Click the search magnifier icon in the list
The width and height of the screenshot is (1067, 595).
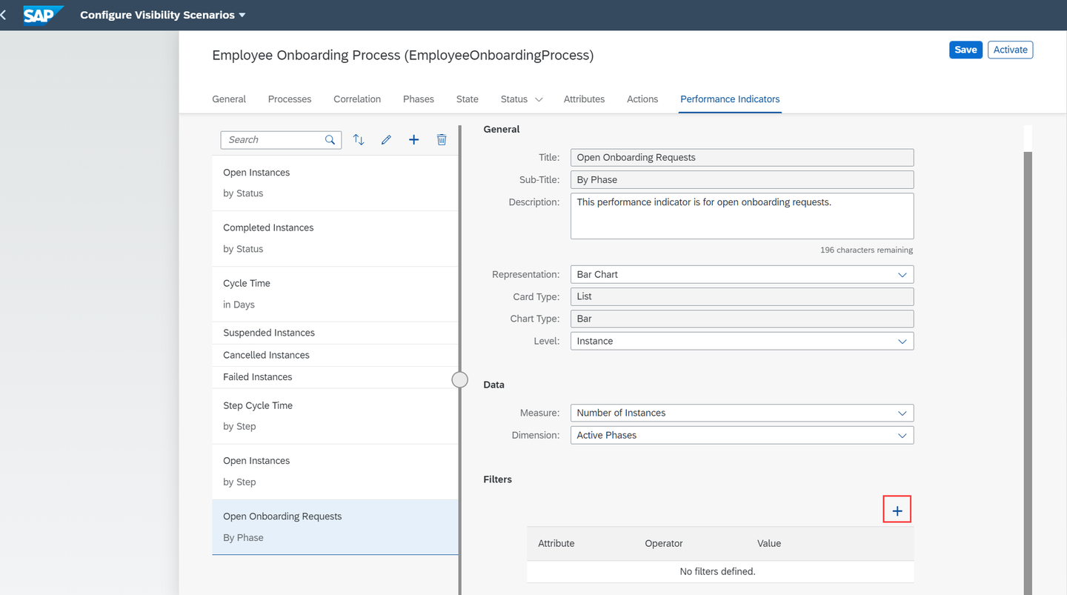pos(330,140)
